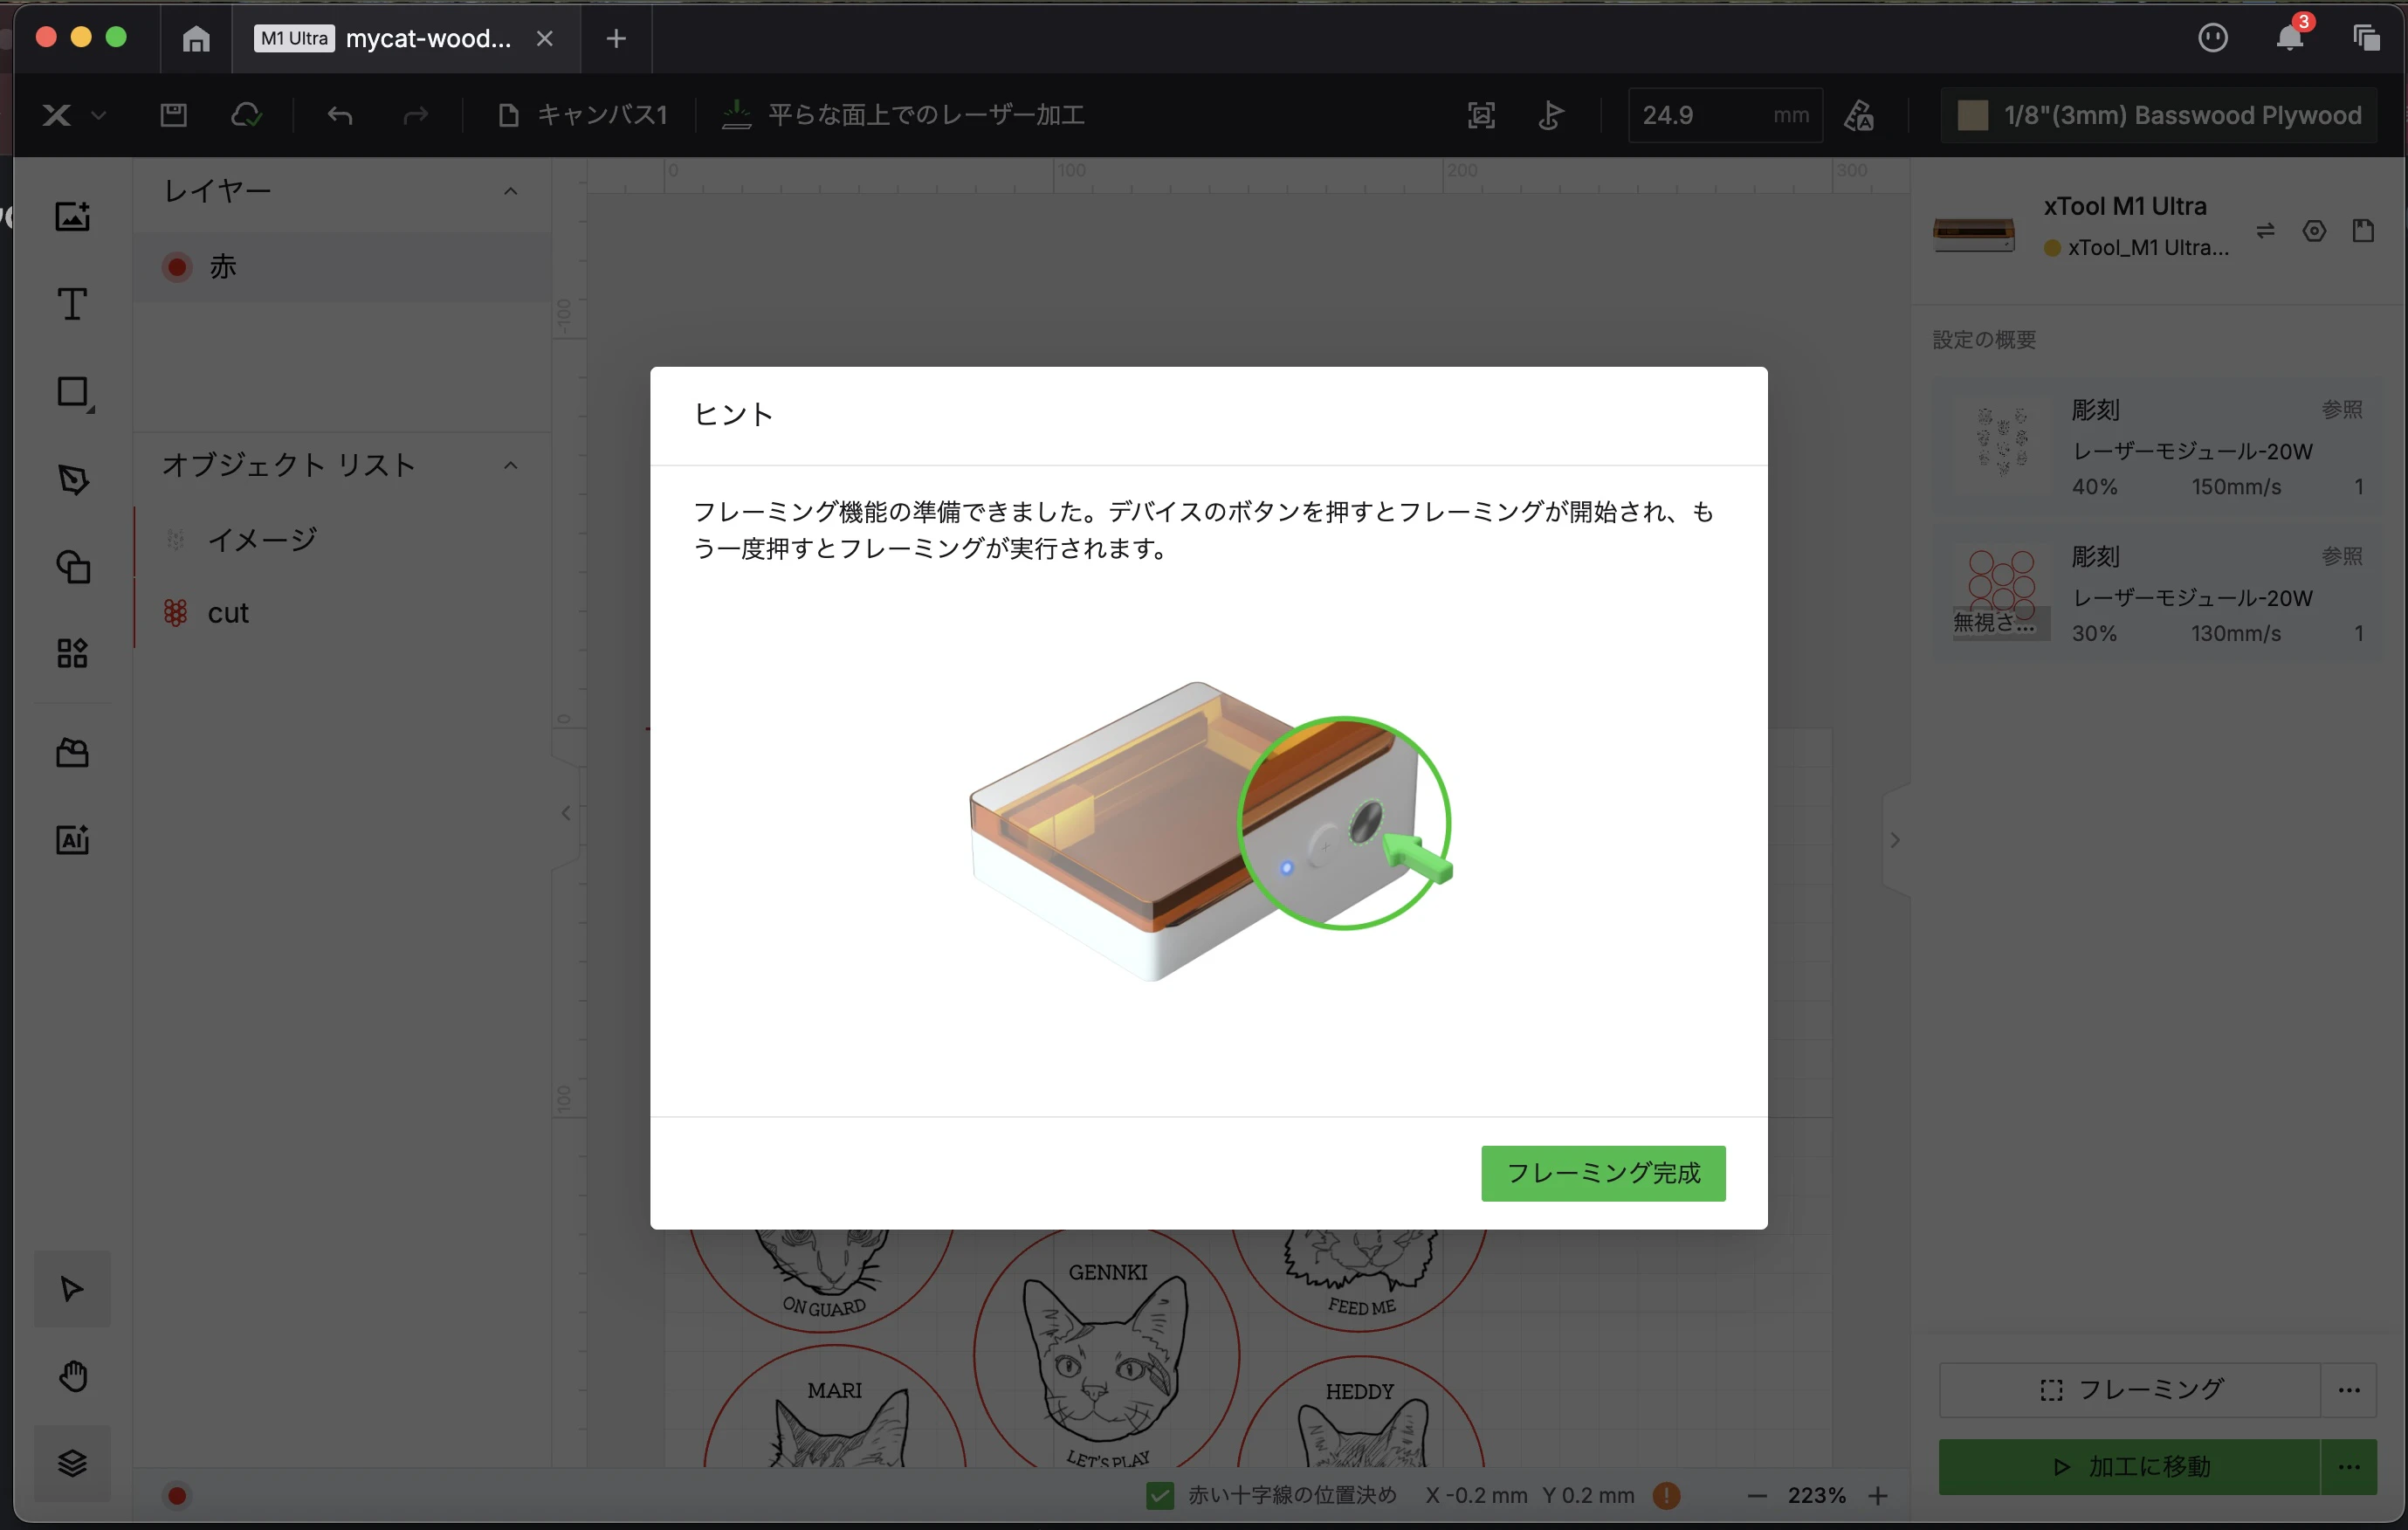Select the Text tool
The image size is (2408, 1530).
pos(72,304)
